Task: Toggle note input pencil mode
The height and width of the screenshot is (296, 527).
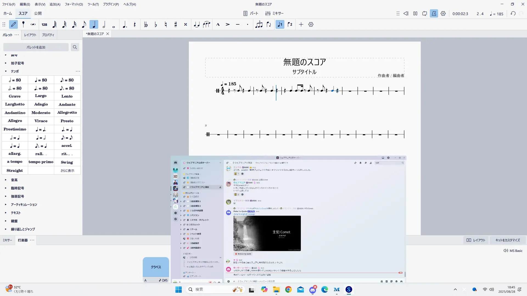Action: (13, 25)
